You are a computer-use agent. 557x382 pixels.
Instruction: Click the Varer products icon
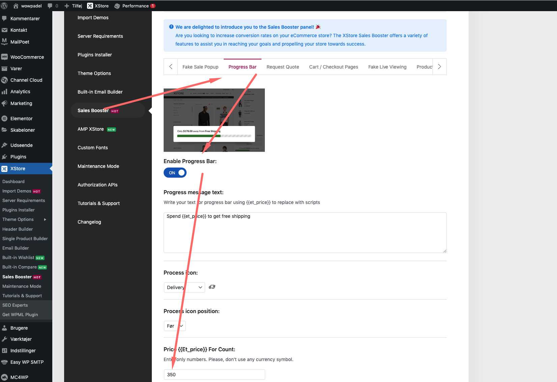(4, 69)
